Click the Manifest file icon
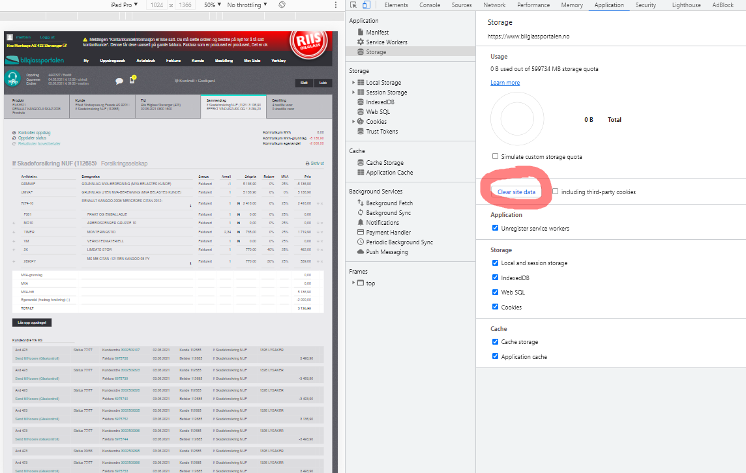The height and width of the screenshot is (473, 746). (x=361, y=32)
